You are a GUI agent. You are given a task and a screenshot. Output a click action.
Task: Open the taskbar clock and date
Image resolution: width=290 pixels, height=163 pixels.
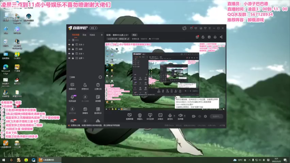point(276,160)
